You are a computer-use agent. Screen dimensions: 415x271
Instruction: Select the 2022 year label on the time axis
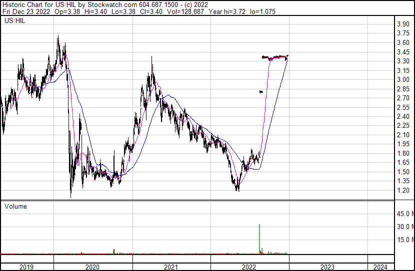pyautogui.click(x=249, y=267)
